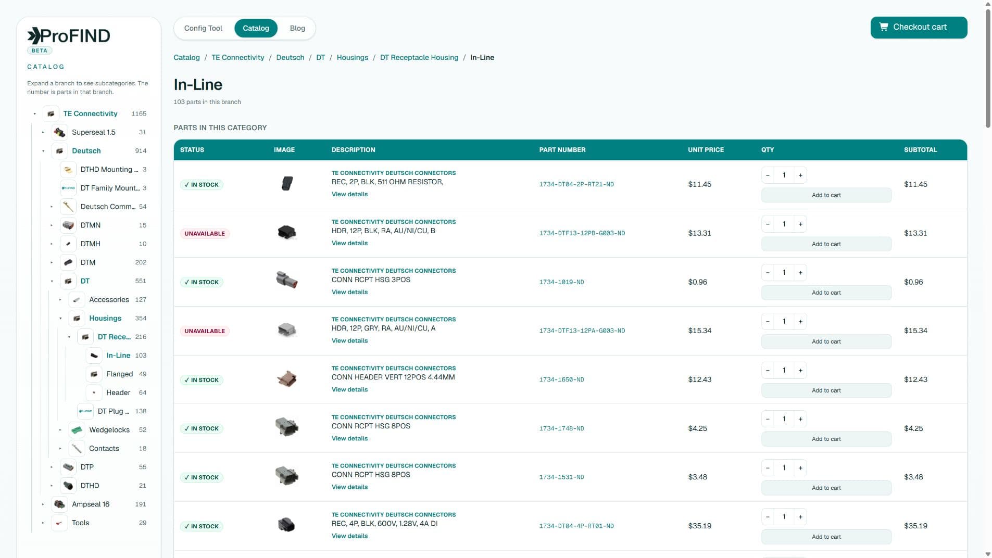Open the image of part 1734-1019-ND
Viewport: 992px width, 558px height.
click(287, 281)
